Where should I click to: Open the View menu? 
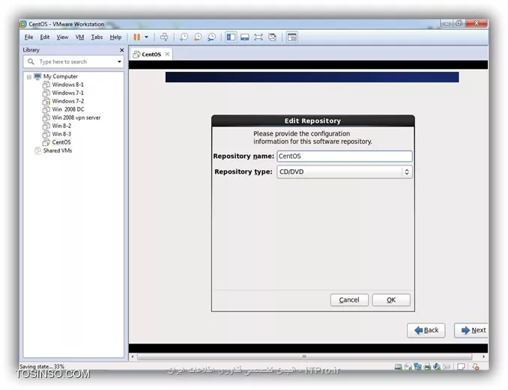[x=62, y=37]
